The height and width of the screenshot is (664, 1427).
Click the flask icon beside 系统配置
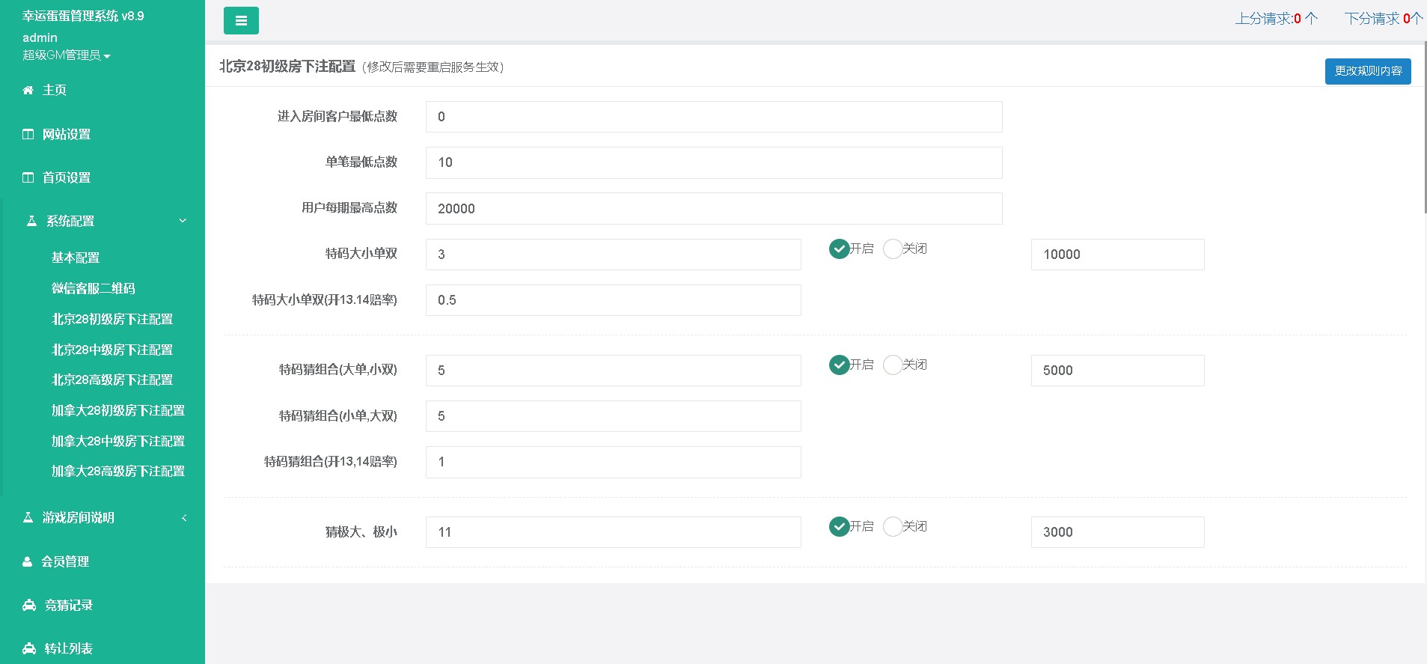pyautogui.click(x=31, y=222)
